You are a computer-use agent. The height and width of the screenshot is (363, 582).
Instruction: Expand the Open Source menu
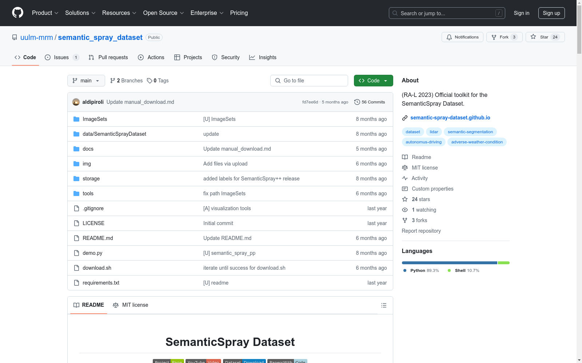pos(164,13)
